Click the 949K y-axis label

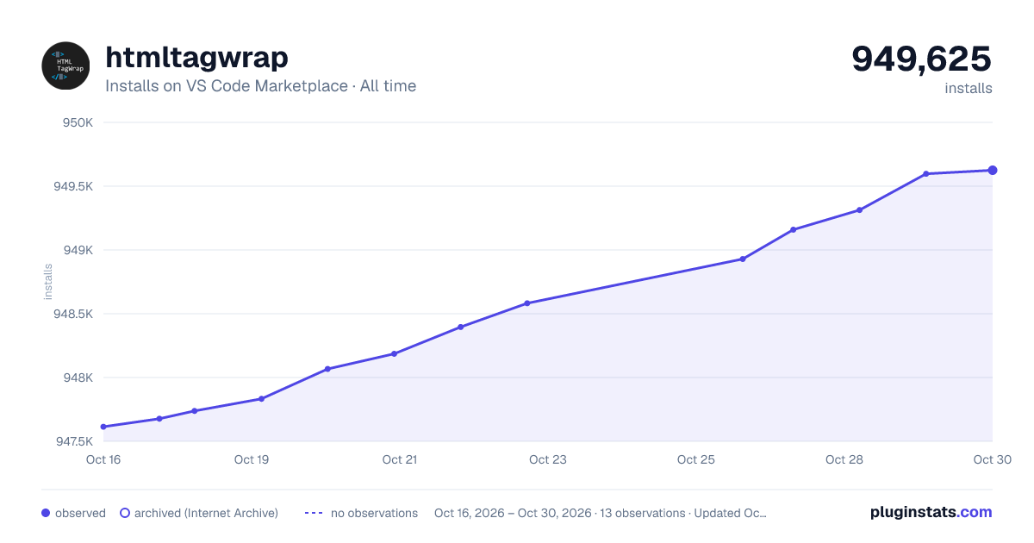pos(78,250)
